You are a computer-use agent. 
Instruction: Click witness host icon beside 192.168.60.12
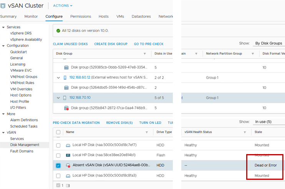click(x=65, y=77)
